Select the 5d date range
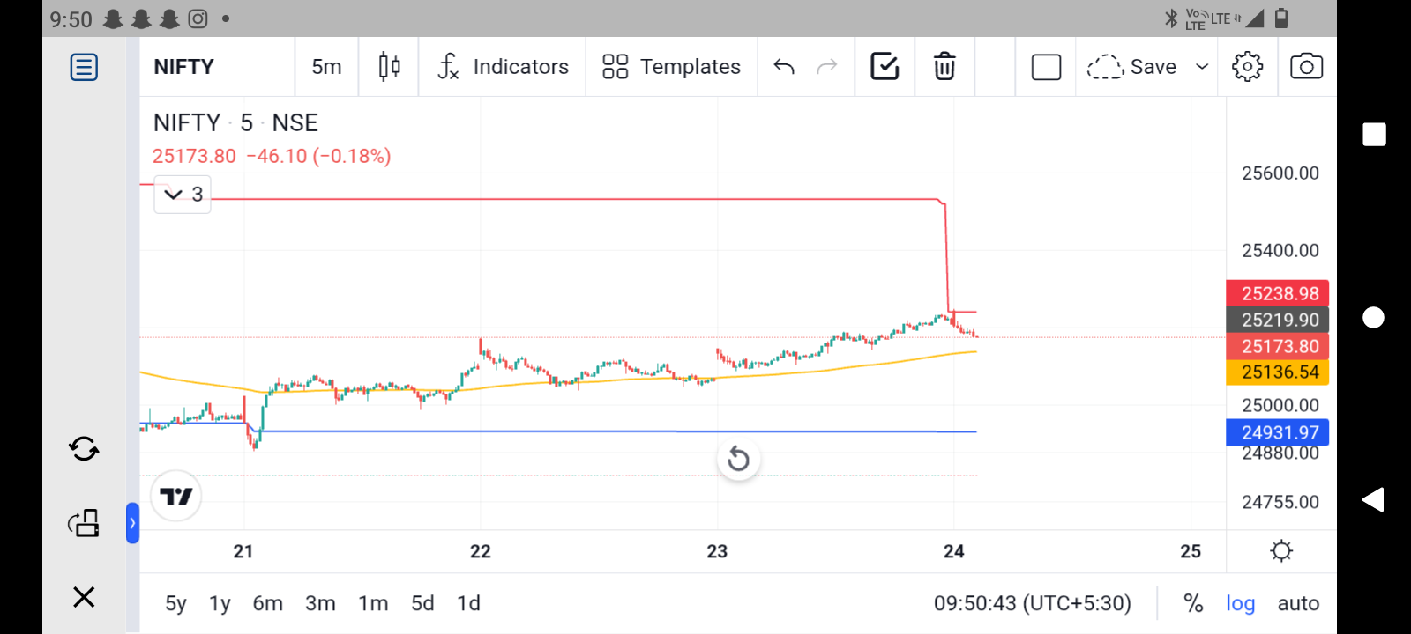Viewport: 1411px width, 634px height. tap(422, 603)
